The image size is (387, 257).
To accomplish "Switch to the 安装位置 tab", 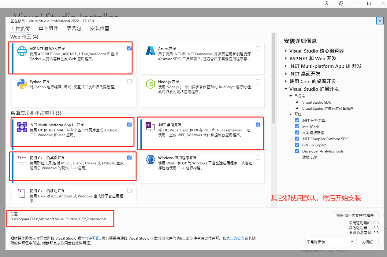I will tap(100, 28).
